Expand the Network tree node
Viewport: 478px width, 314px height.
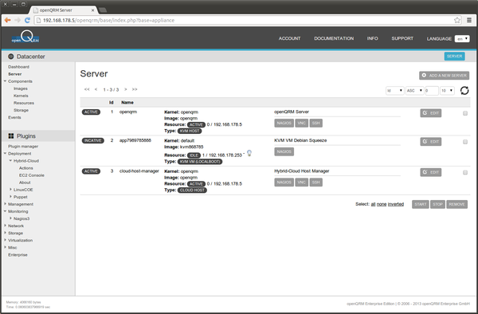click(5, 226)
